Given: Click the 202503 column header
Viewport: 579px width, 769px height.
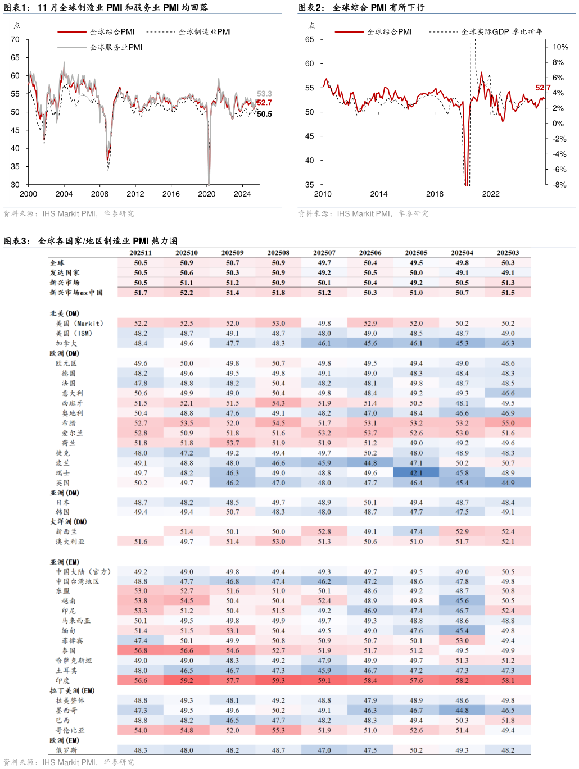Looking at the screenshot, I should 508,253.
